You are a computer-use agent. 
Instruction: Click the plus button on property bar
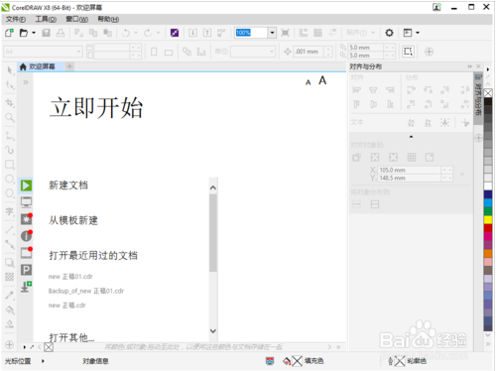[429, 52]
